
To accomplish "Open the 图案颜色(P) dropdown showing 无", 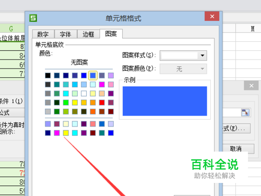I will [x=183, y=69].
